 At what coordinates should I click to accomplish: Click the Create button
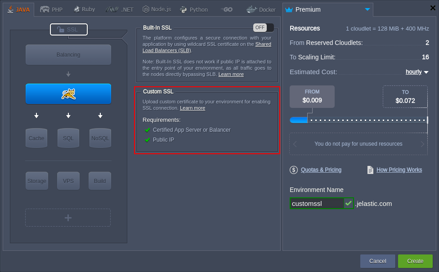pos(415,261)
